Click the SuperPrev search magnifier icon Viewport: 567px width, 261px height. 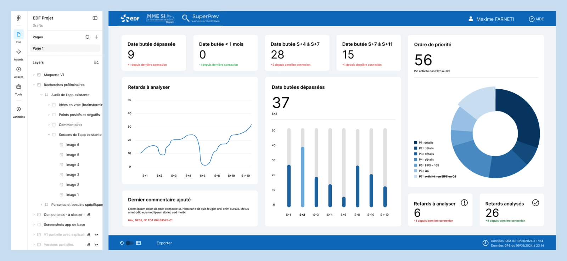[x=185, y=18]
